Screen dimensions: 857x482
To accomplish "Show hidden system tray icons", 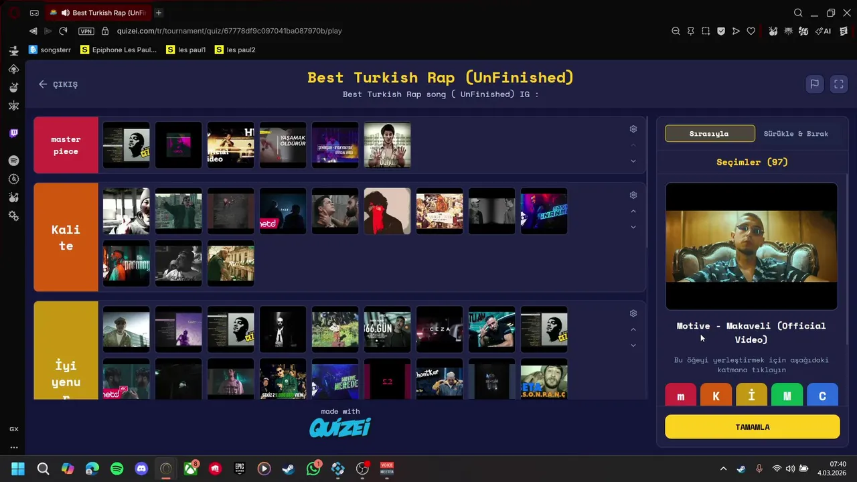I will [x=723, y=469].
